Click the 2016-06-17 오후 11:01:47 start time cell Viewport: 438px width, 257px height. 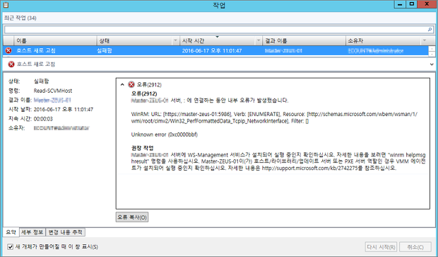tap(212, 51)
